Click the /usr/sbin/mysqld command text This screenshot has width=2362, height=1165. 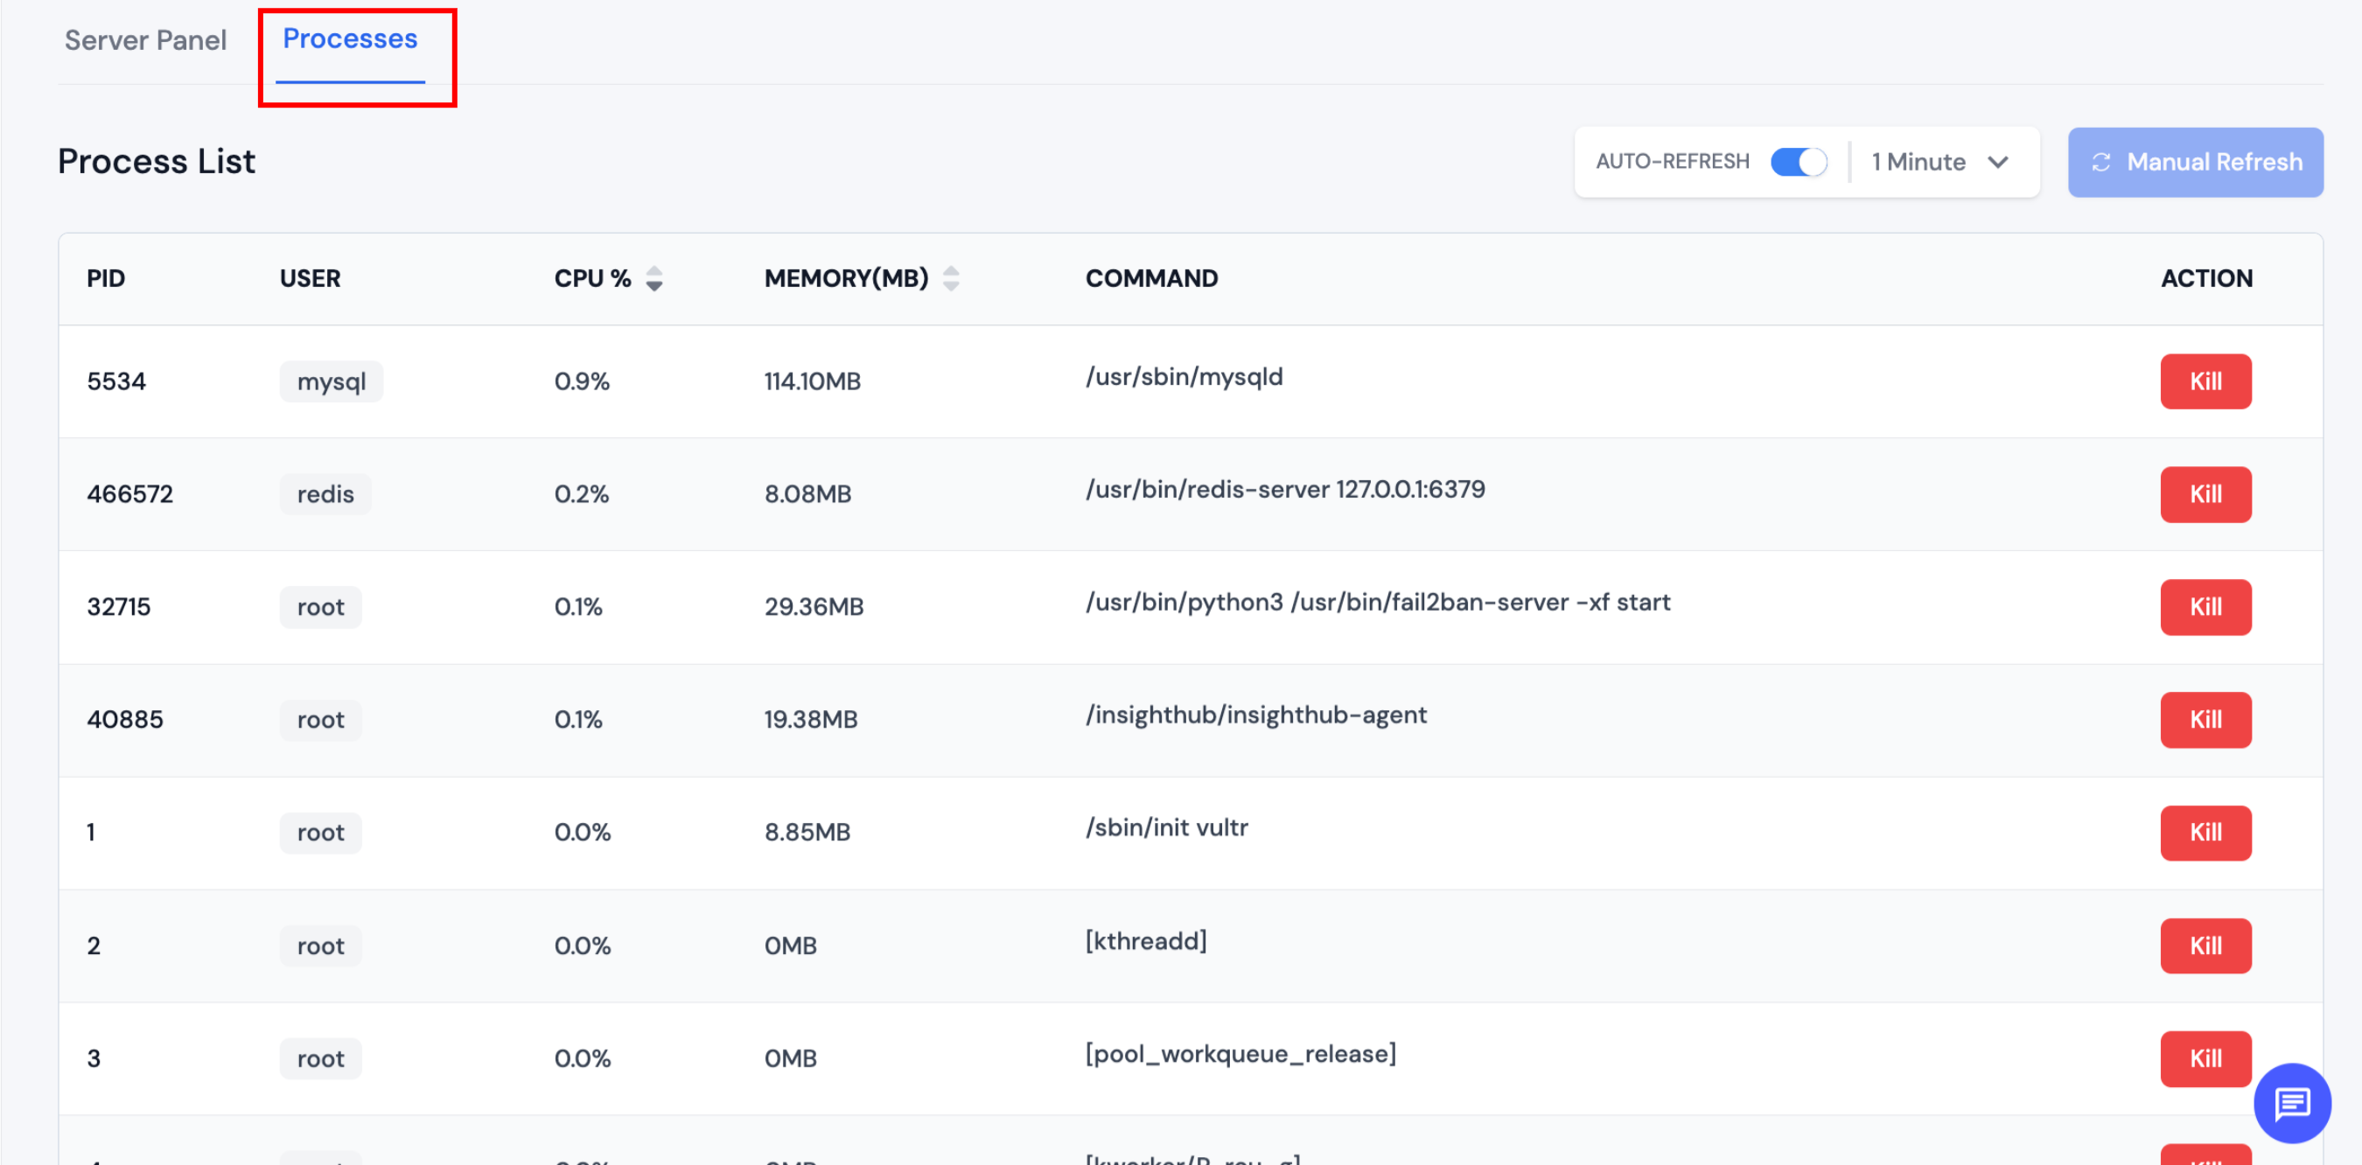click(1184, 377)
